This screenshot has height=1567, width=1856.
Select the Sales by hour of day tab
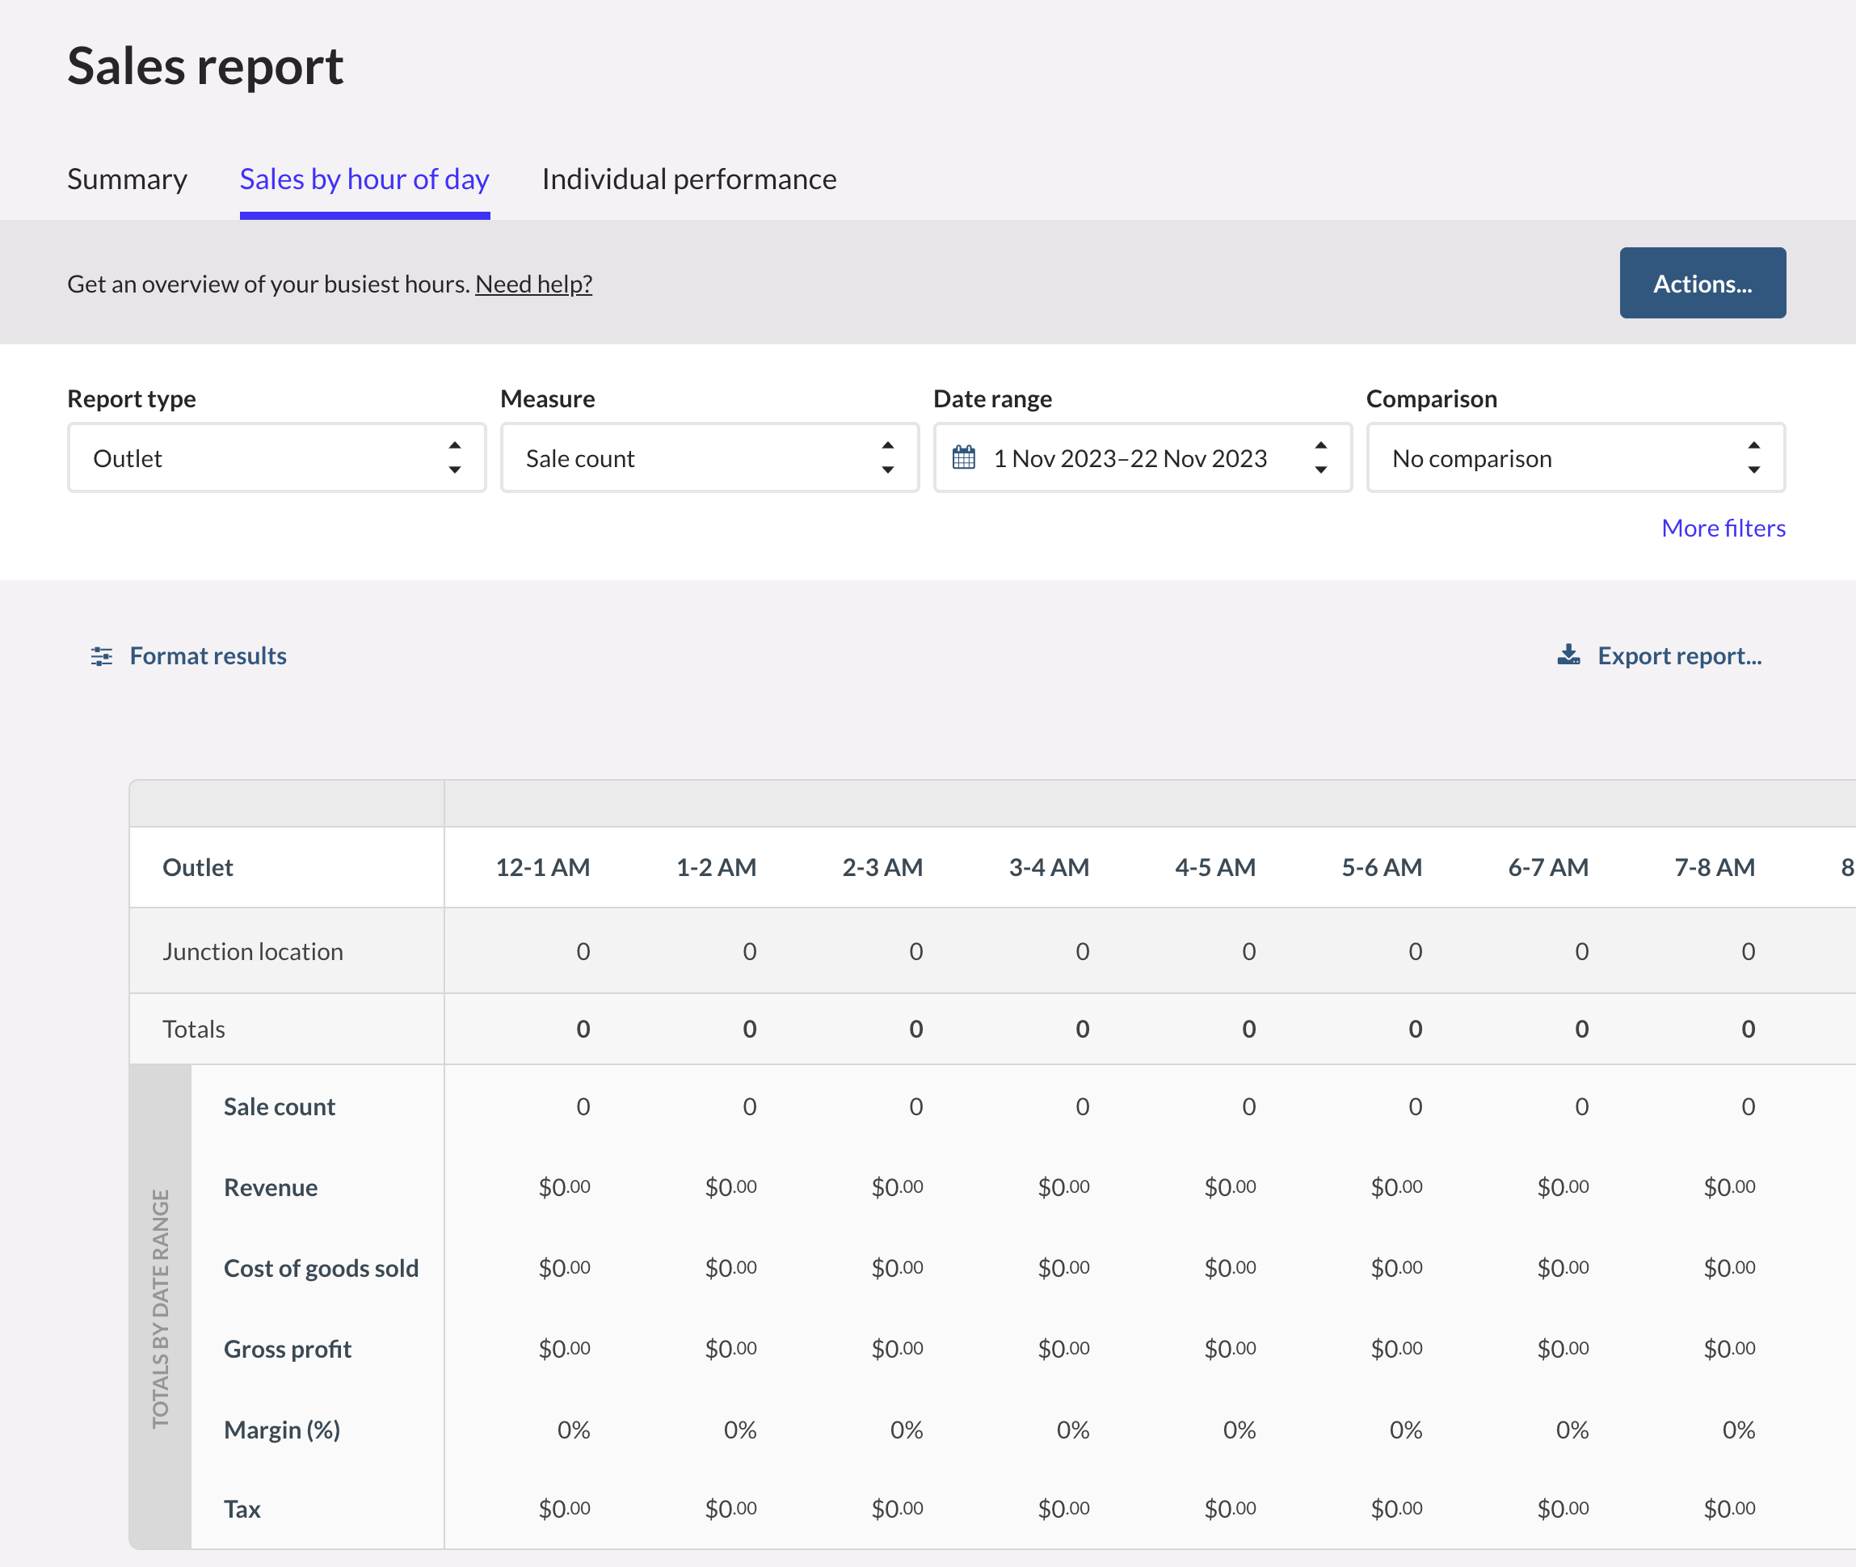coord(364,179)
